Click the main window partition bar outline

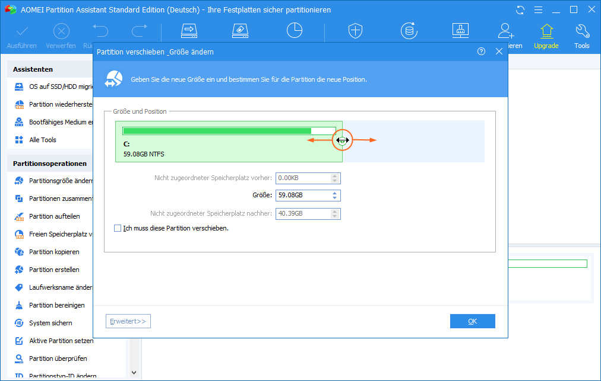[x=548, y=264]
